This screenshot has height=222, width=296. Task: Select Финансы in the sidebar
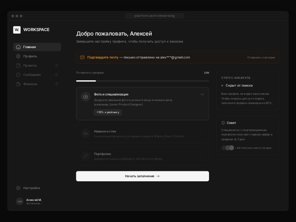[30, 84]
